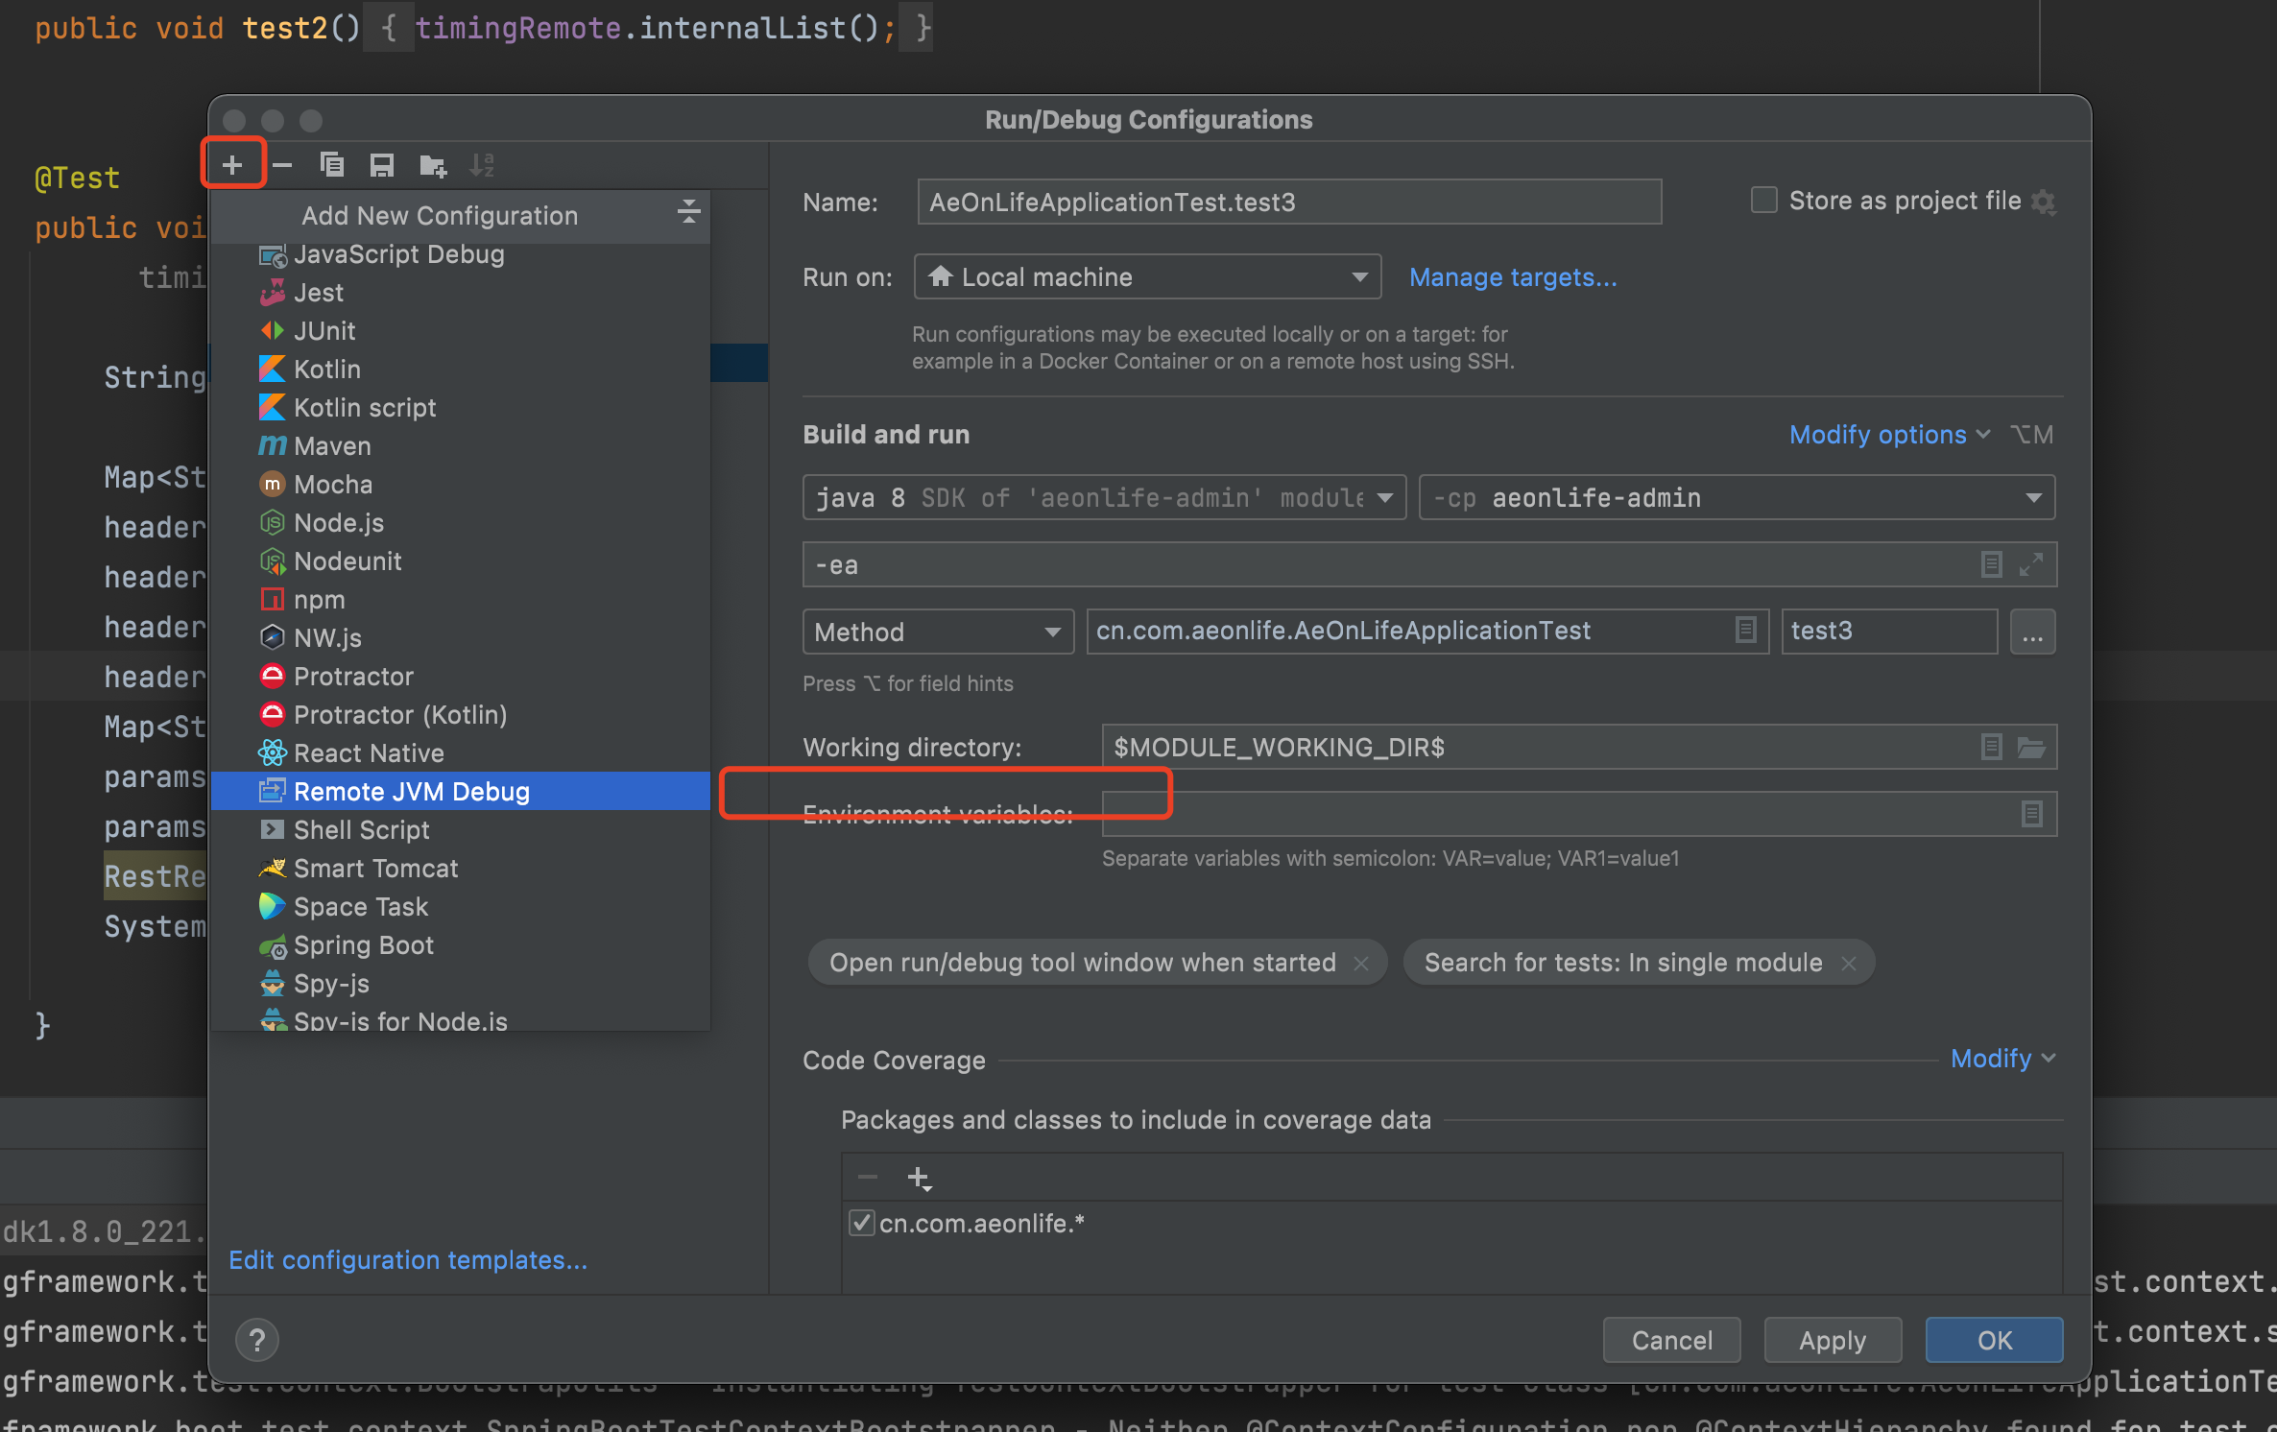Choose Maven configuration type

[x=461, y=446]
